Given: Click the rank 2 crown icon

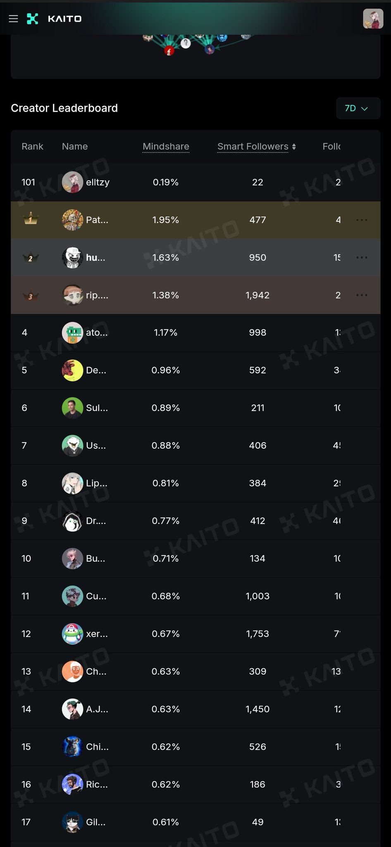Looking at the screenshot, I should pos(31,258).
